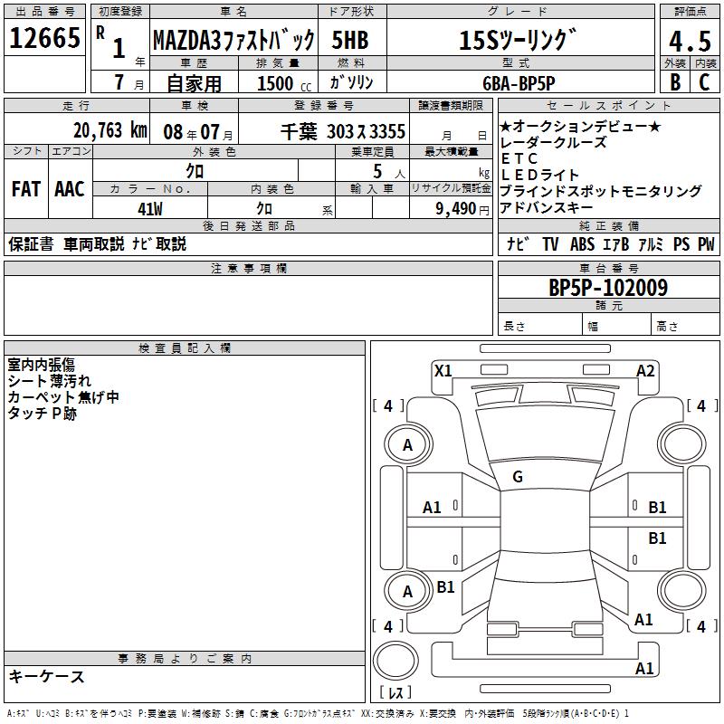
Task: Click the X1 damage mark on diagram
Action: pos(443,370)
